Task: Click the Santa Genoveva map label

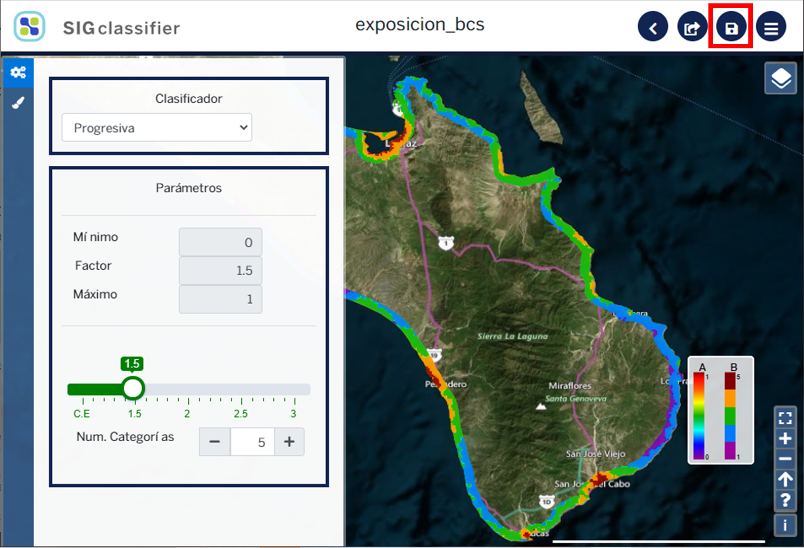Action: coord(576,398)
